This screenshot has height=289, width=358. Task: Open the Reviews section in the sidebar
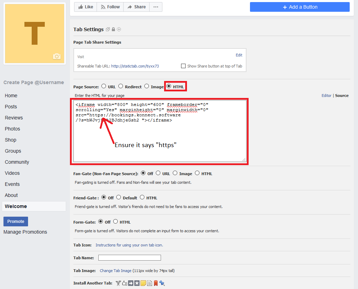[x=14, y=117]
